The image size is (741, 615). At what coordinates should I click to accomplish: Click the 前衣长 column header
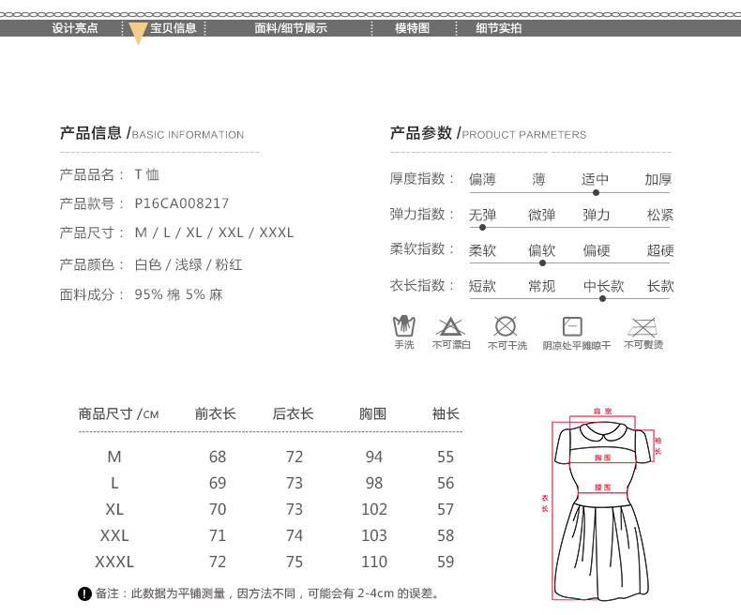pyautogui.click(x=215, y=413)
